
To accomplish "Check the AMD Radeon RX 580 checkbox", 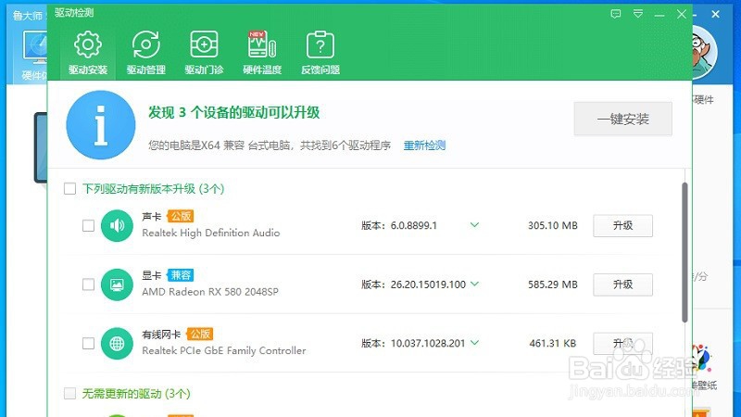I will (x=88, y=284).
